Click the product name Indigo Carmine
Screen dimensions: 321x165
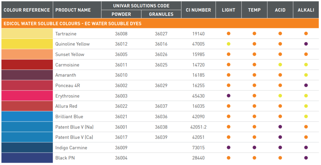pos(71,148)
